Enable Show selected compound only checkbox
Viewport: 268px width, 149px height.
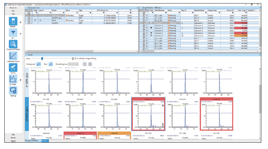click(73, 58)
